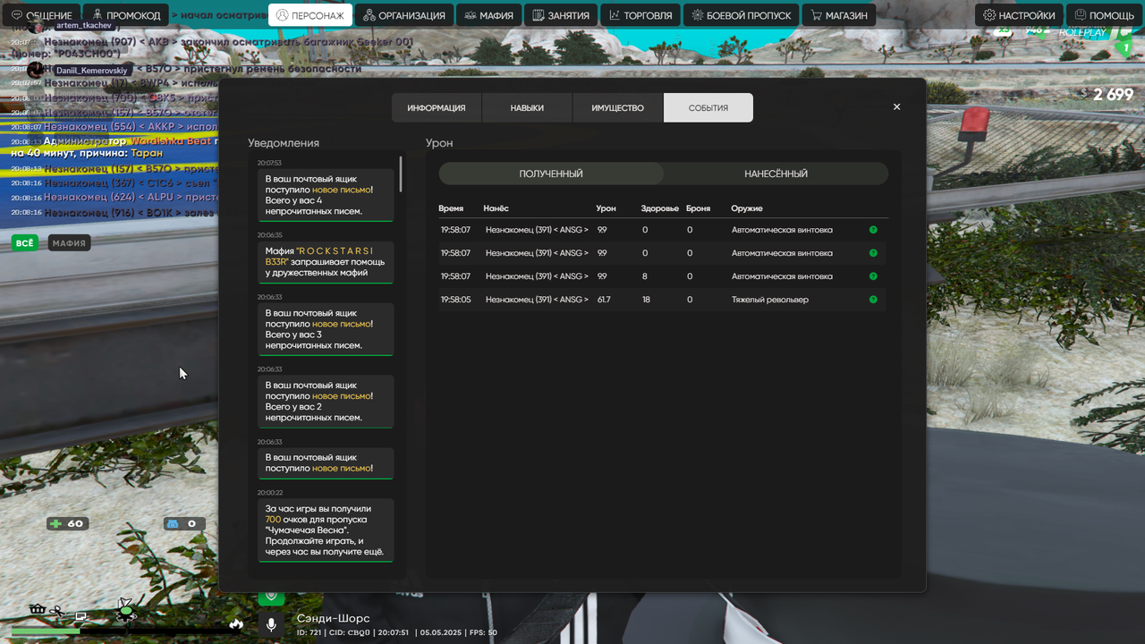Image resolution: width=1145 pixels, height=644 pixels.
Task: Open the Магазин shop menu
Action: click(x=838, y=15)
